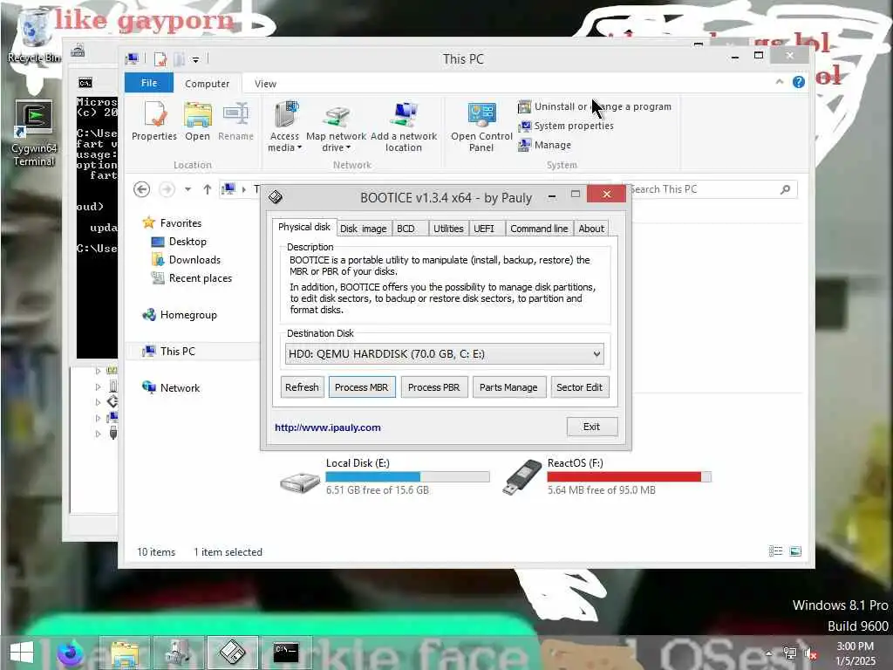The width and height of the screenshot is (893, 670).
Task: Open the Access media dropdown
Action: 285,126
